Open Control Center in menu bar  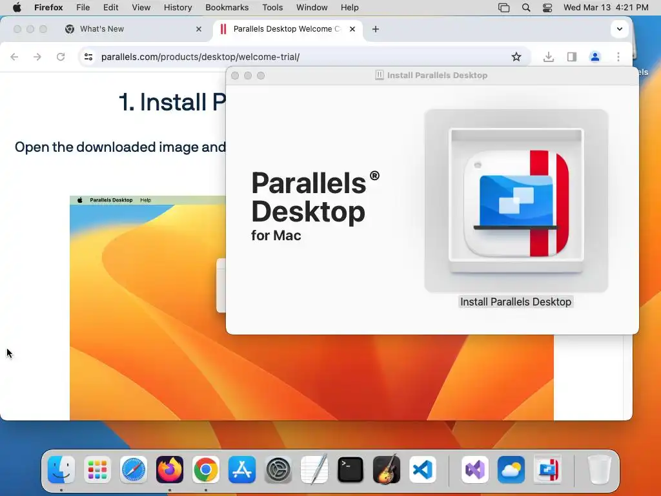tap(547, 8)
